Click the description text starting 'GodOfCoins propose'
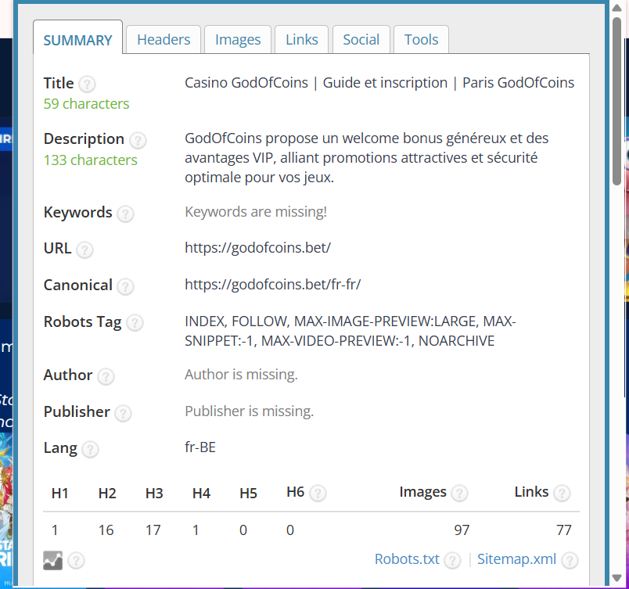 pos(366,157)
